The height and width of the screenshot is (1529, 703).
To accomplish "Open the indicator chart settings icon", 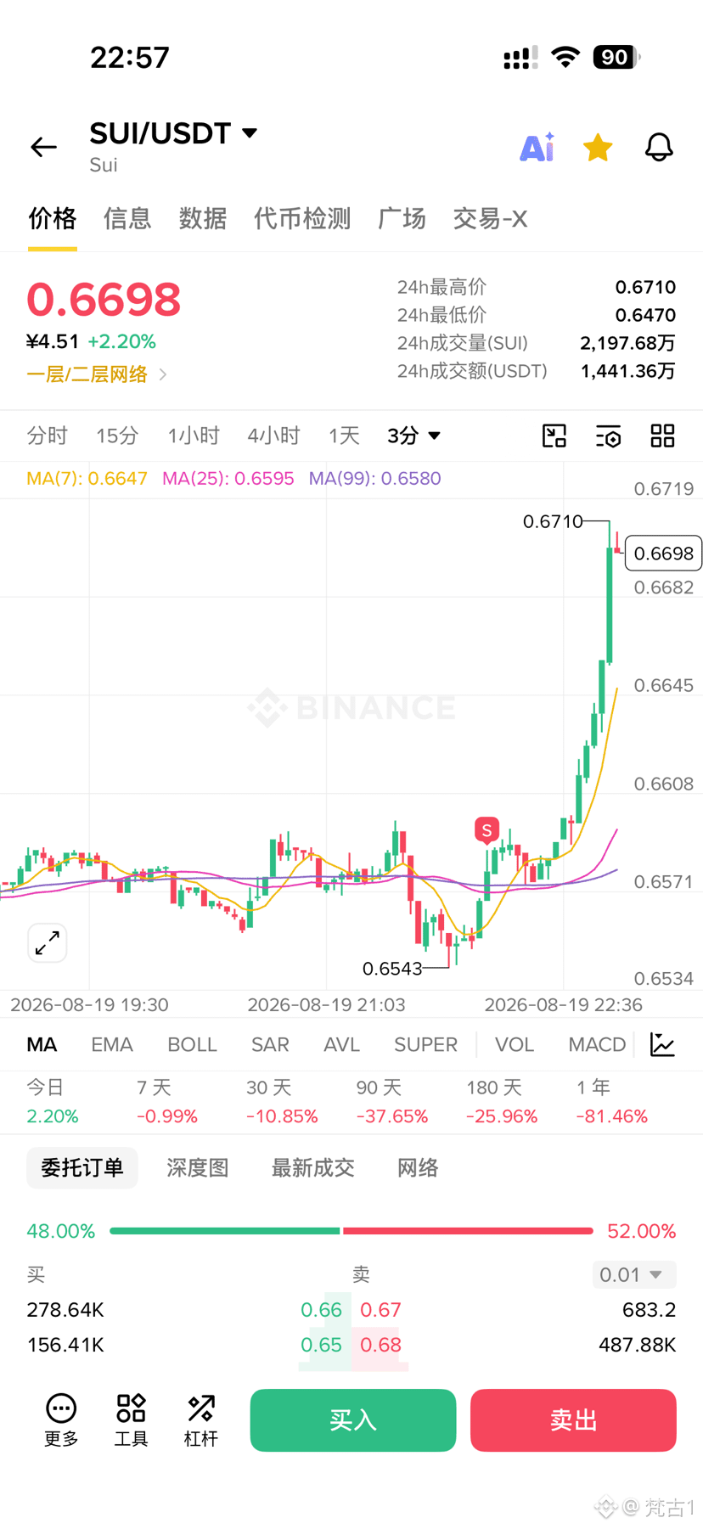I will 662,1044.
